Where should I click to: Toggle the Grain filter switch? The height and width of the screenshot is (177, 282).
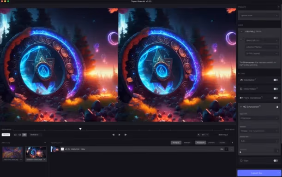pyautogui.click(x=276, y=161)
